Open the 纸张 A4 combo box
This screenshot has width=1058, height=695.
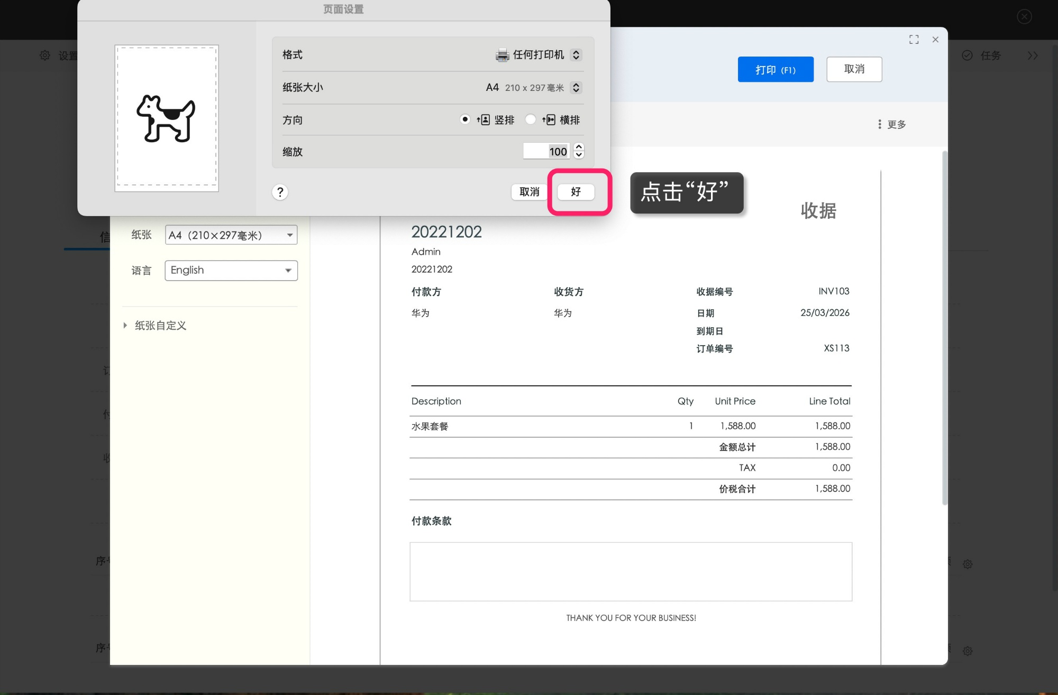pyautogui.click(x=231, y=235)
